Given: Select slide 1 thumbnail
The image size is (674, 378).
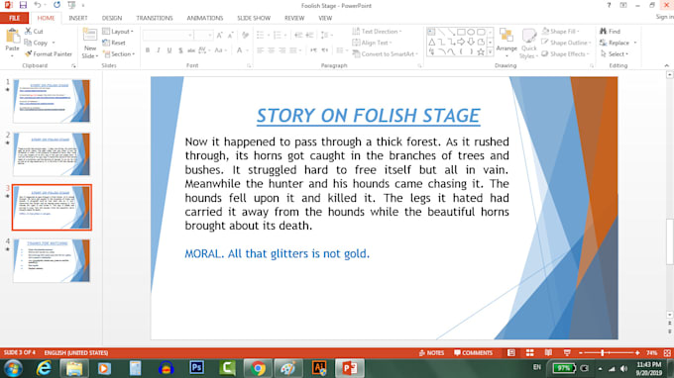Looking at the screenshot, I should coord(52,101).
